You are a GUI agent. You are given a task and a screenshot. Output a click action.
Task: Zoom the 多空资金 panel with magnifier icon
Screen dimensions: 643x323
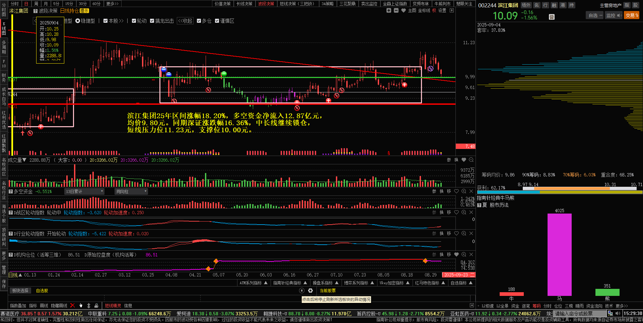tap(464, 191)
